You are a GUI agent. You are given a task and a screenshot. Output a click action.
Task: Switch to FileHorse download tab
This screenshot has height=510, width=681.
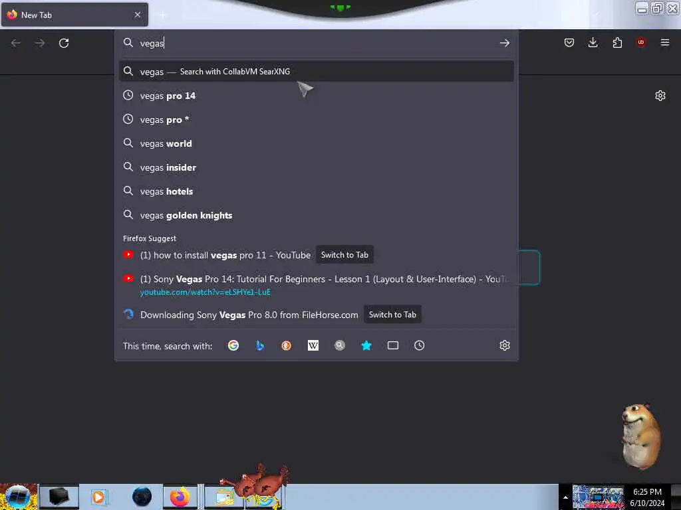click(392, 315)
